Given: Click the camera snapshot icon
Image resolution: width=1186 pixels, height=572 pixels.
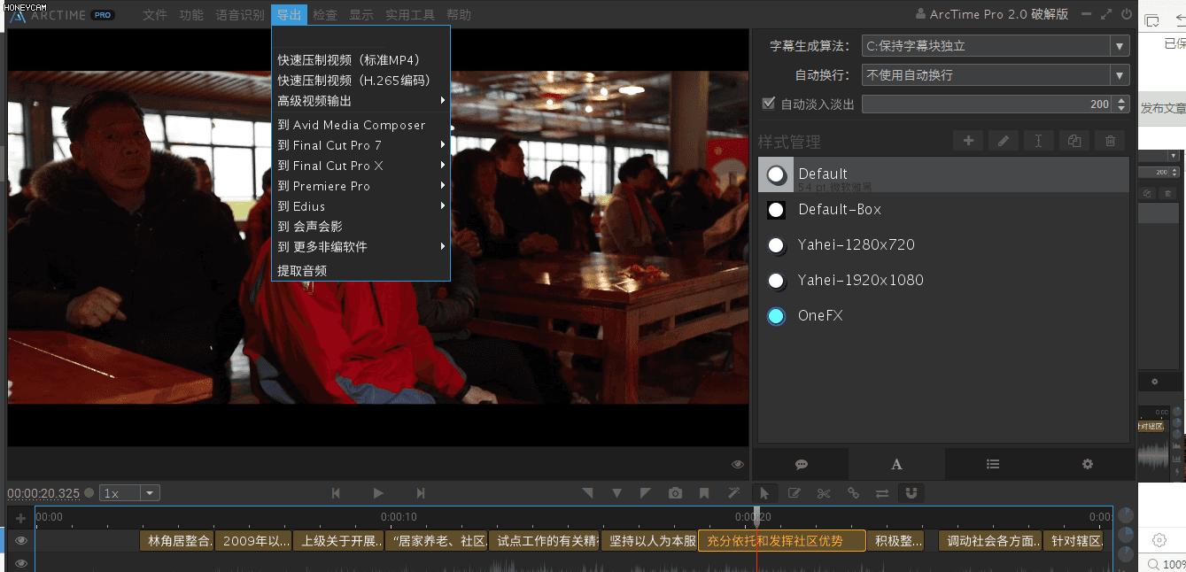Looking at the screenshot, I should pyautogui.click(x=675, y=492).
